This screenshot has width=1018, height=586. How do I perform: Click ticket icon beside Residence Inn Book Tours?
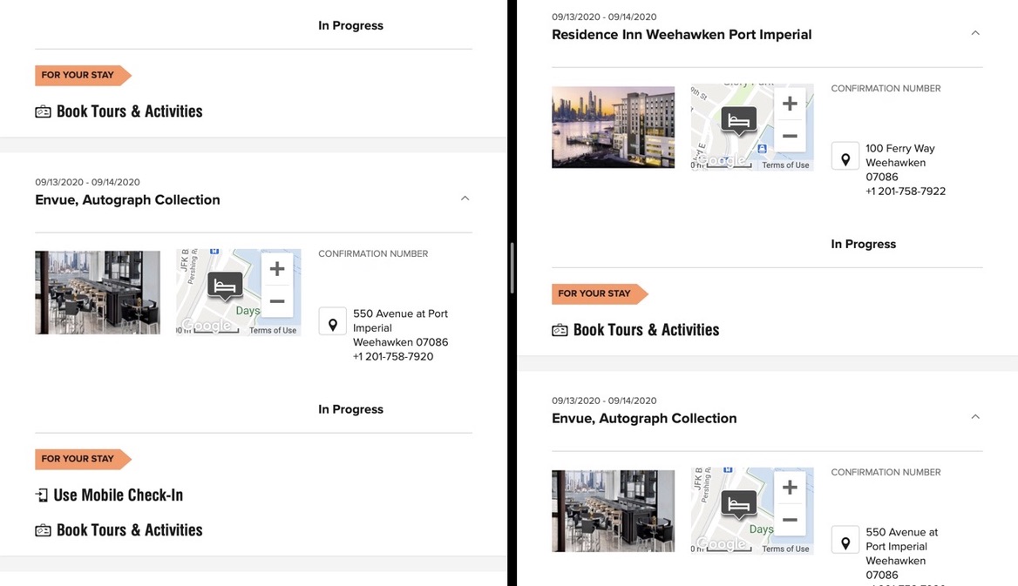click(x=560, y=331)
